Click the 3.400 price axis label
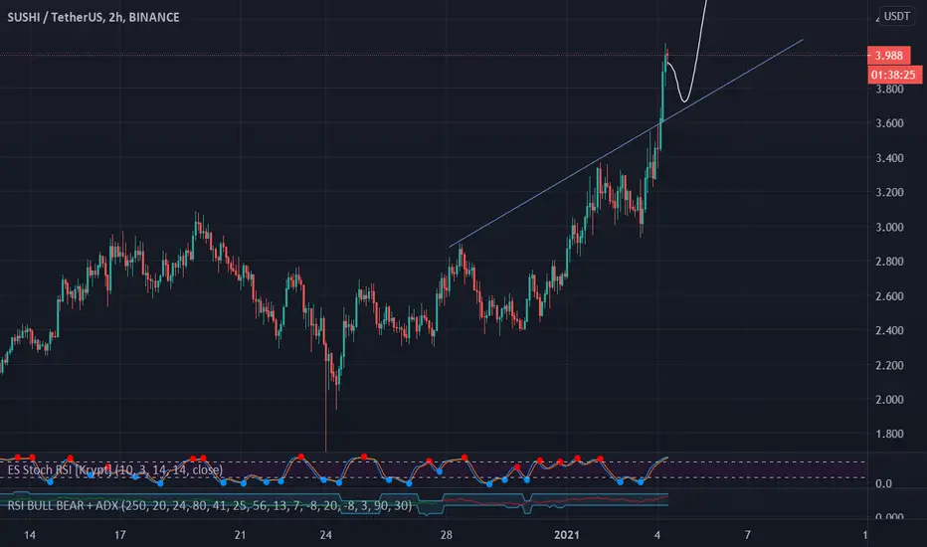927x547 pixels. click(x=889, y=158)
